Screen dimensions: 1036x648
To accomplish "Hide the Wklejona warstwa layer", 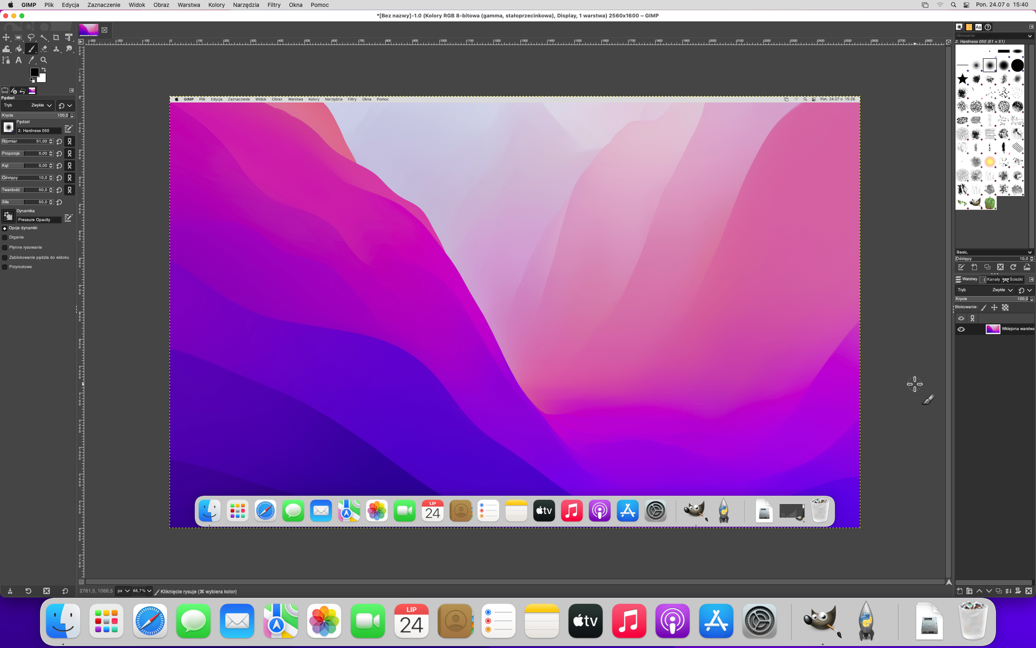I will (x=961, y=329).
